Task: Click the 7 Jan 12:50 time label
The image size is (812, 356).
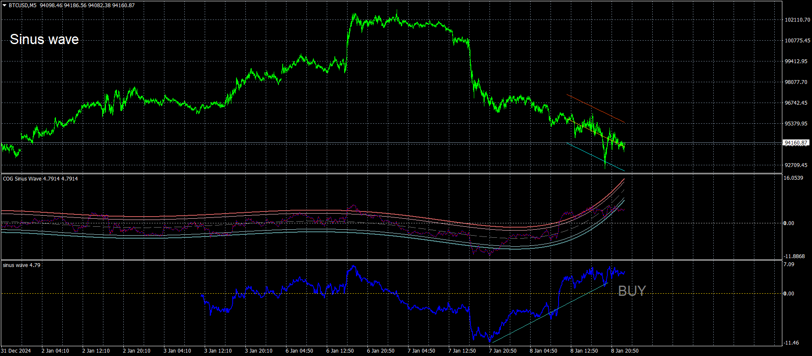Action: point(462,351)
